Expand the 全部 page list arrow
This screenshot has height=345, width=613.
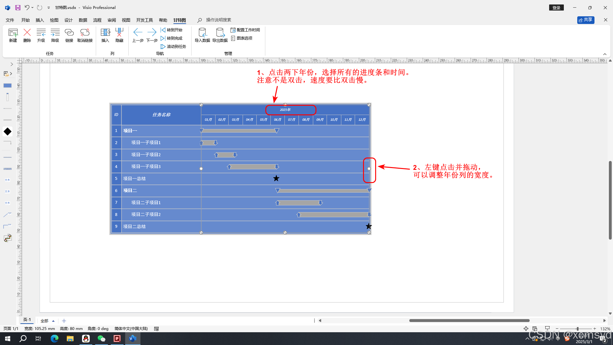[x=53, y=321]
